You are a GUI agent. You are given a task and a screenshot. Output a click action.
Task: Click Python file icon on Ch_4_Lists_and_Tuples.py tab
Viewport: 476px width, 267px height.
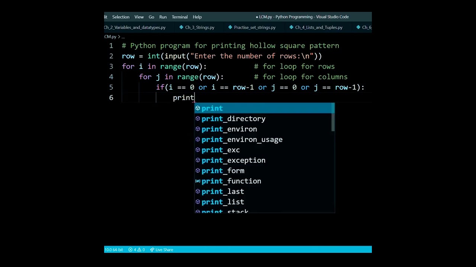click(291, 27)
